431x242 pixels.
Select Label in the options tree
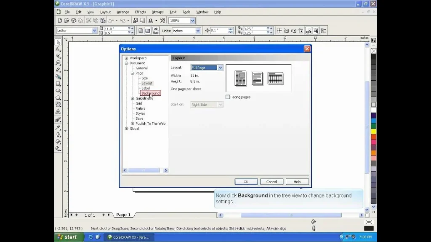(146, 88)
